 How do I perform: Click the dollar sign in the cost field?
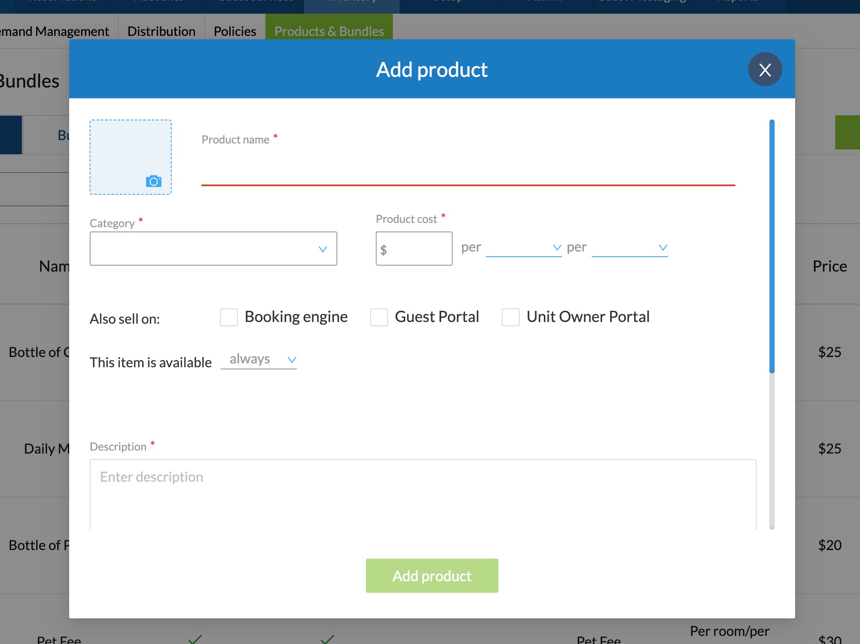pyautogui.click(x=383, y=250)
